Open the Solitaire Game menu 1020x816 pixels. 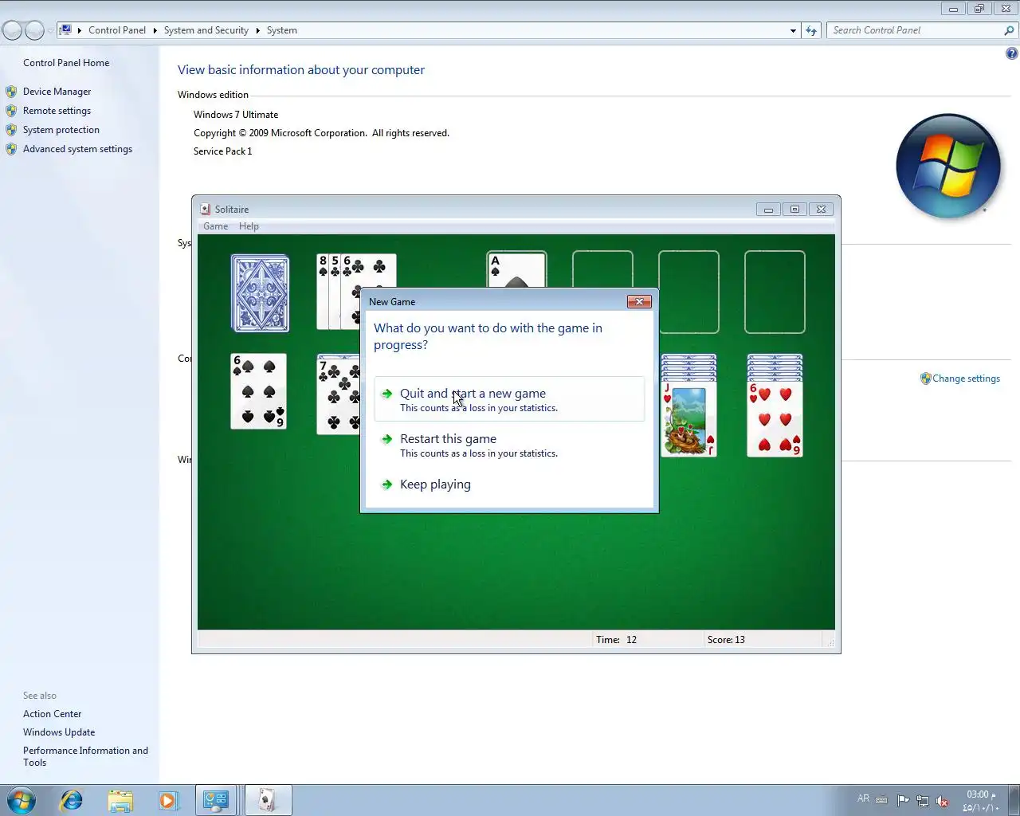click(215, 226)
